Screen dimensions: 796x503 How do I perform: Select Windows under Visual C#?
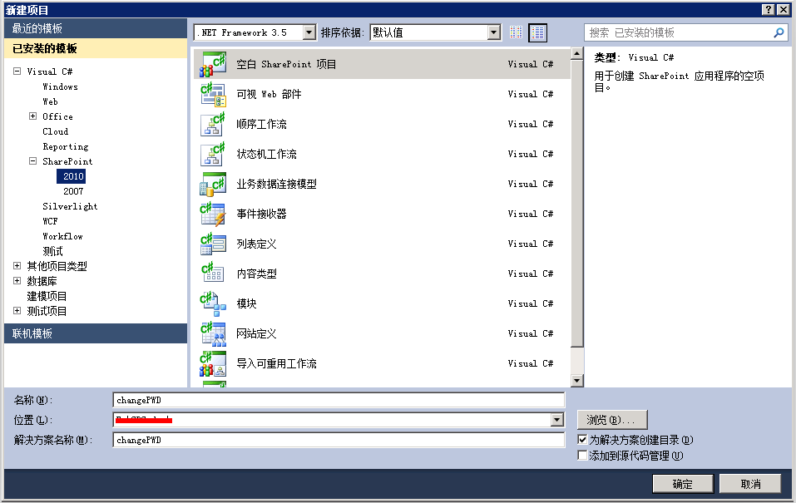61,86
